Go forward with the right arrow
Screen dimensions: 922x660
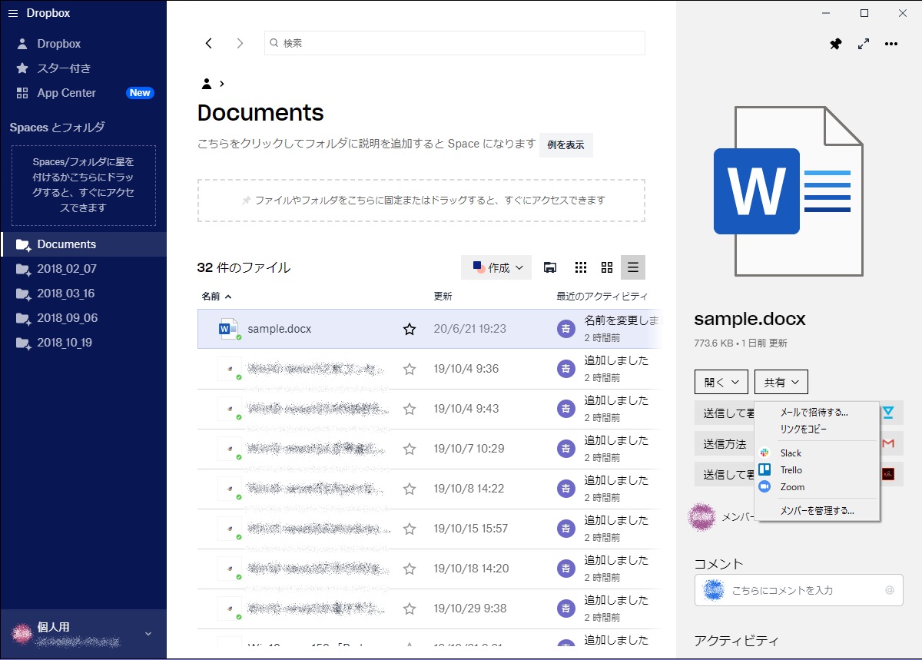[240, 43]
